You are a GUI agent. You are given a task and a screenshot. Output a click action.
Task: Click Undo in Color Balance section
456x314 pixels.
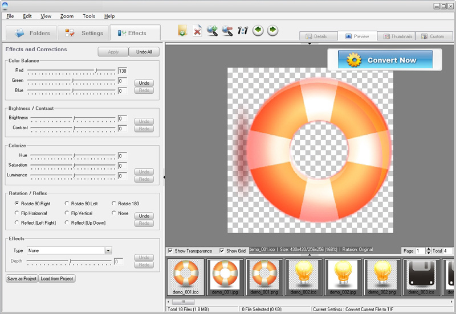pos(144,82)
